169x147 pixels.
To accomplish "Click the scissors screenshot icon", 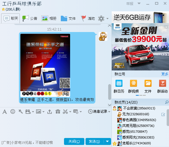I will [x=65, y=111].
